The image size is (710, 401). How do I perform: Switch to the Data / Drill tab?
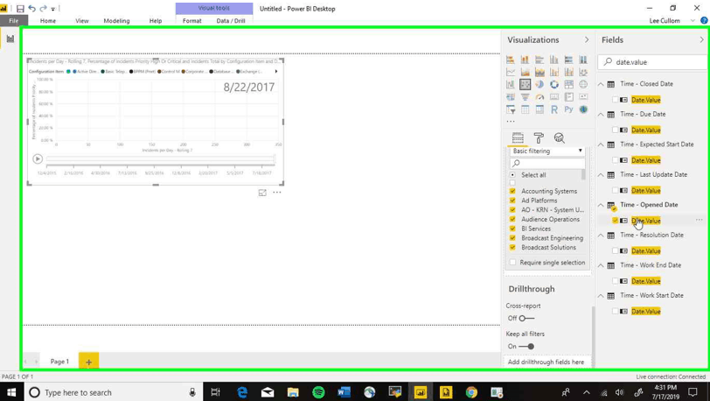tap(231, 21)
